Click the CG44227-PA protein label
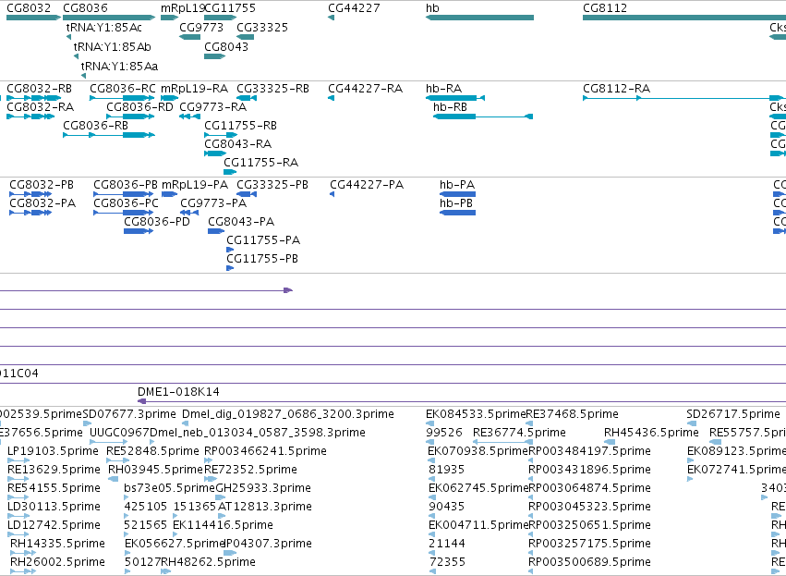The width and height of the screenshot is (786, 576). point(367,185)
